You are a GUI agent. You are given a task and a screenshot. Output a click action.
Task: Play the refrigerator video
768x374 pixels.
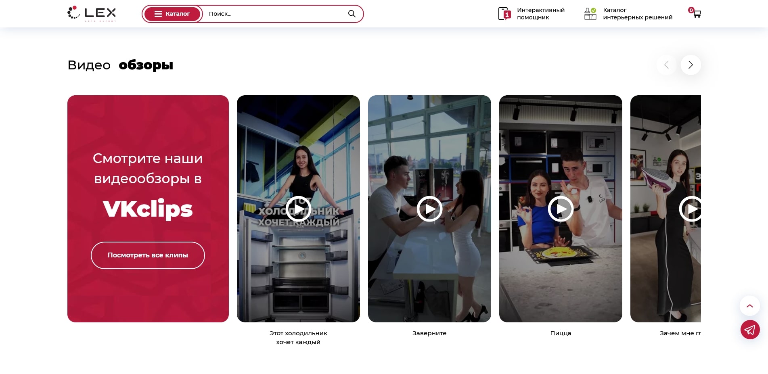(298, 209)
